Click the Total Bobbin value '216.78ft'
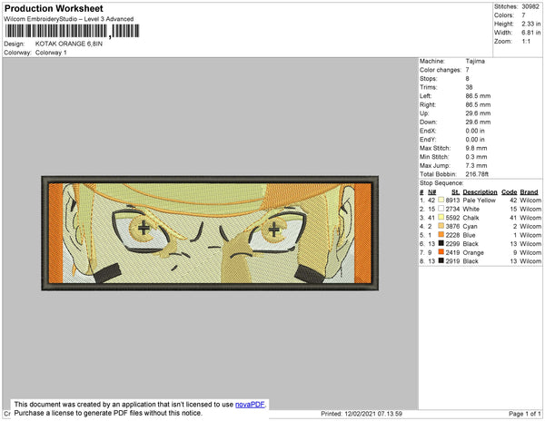This screenshot has height=421, width=545. coord(477,174)
